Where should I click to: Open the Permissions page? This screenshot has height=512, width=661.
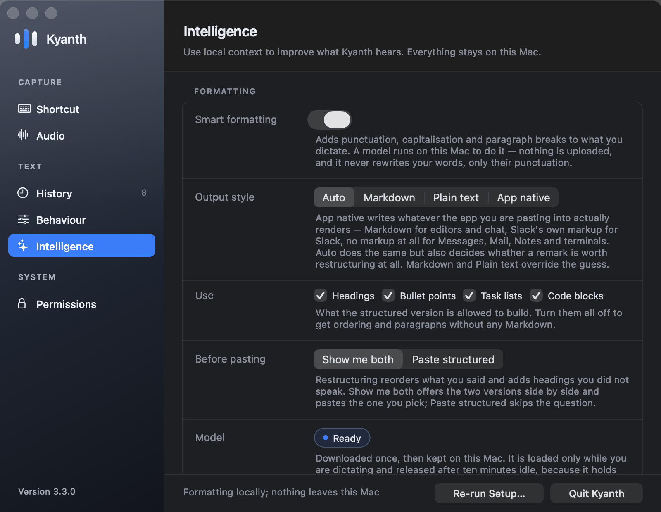(82, 304)
